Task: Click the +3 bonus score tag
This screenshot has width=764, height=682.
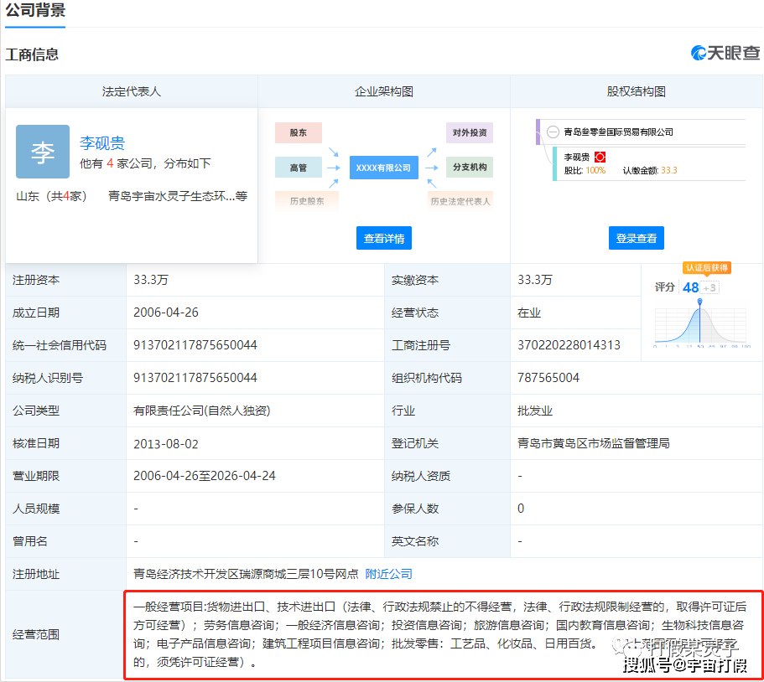Action: click(709, 287)
